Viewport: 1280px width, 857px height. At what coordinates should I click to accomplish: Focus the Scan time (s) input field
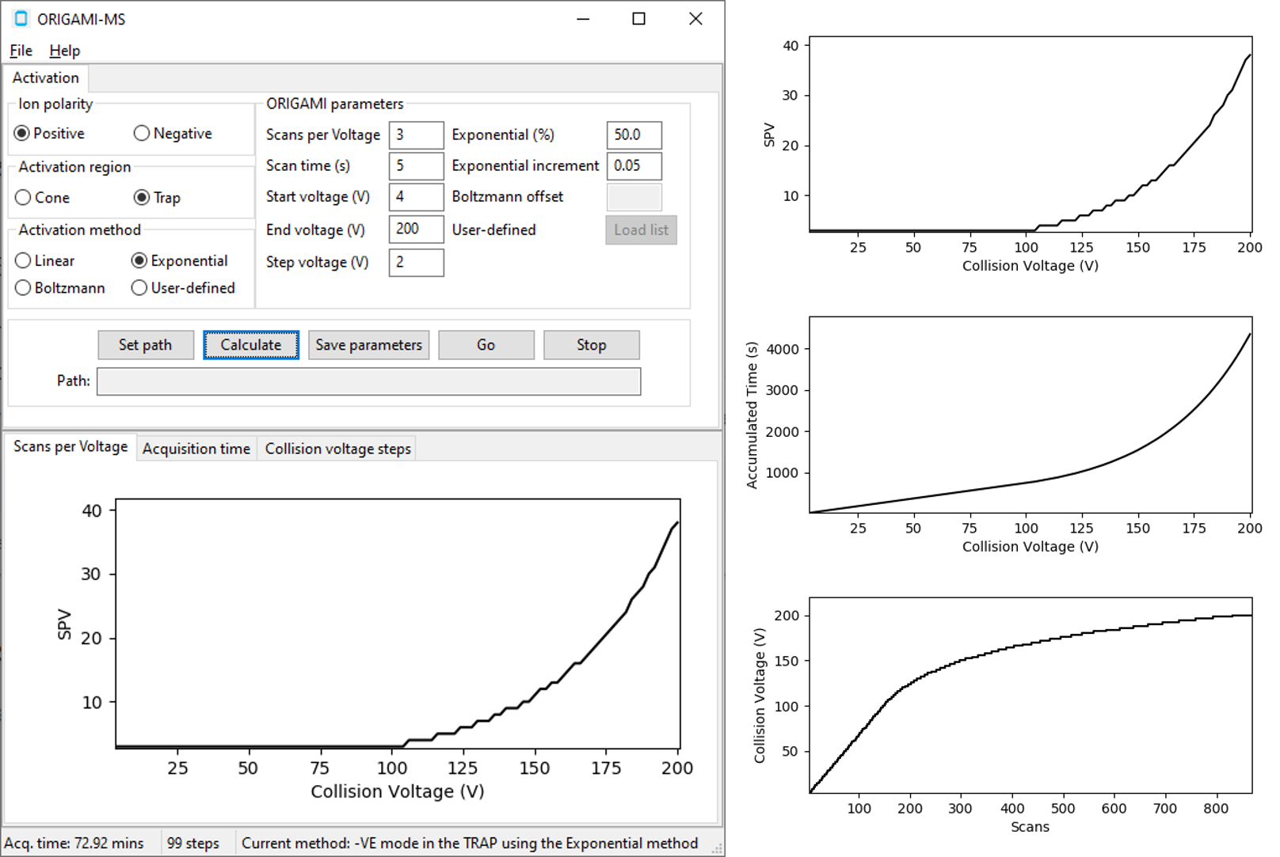tap(417, 166)
